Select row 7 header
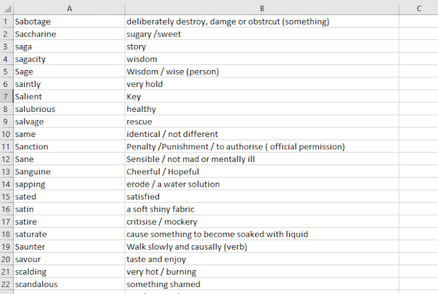 pos(5,96)
